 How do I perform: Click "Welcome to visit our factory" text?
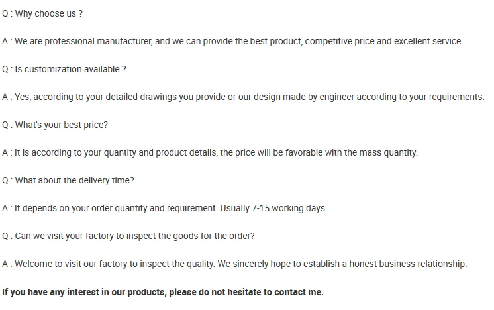pyautogui.click(x=74, y=264)
